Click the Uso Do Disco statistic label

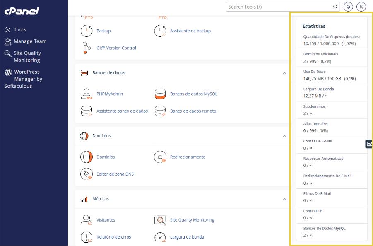(x=315, y=72)
